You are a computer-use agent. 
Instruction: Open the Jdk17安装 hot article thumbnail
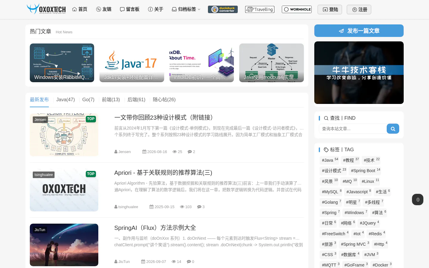tap(132, 63)
